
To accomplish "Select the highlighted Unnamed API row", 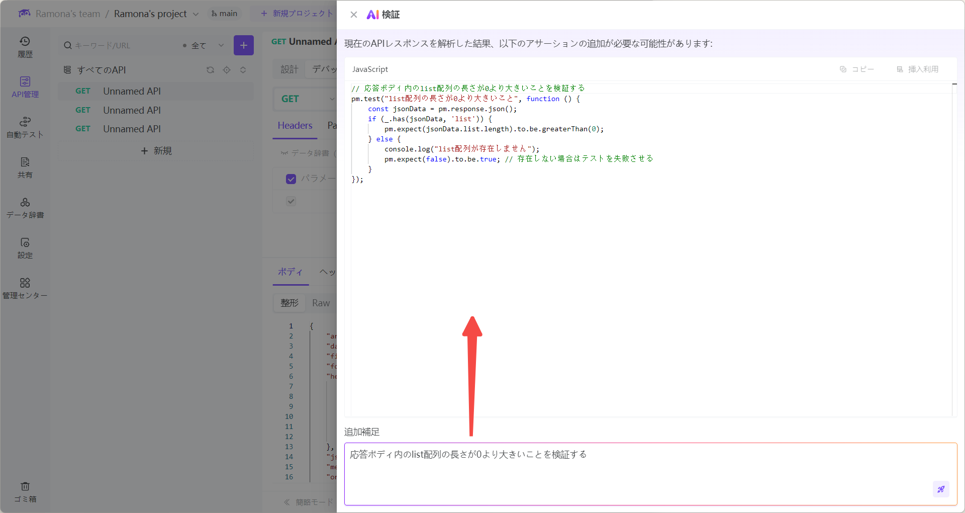I will point(156,91).
